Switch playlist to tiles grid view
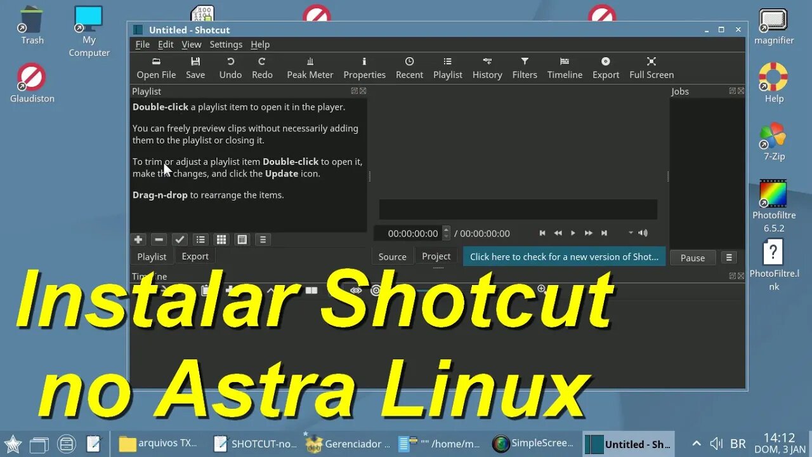The width and height of the screenshot is (812, 457). click(x=221, y=239)
